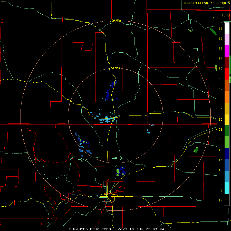This screenshot has height=231, width=231.
Task: Click the 54 scale label
Action: [220, 59]
